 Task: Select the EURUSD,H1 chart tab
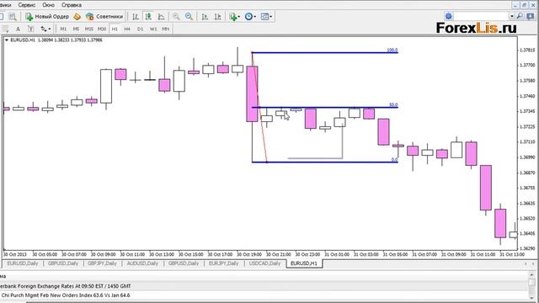[304, 263]
